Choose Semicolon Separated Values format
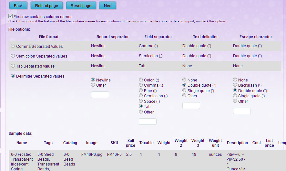The width and height of the screenshot is (286, 171). [13, 56]
